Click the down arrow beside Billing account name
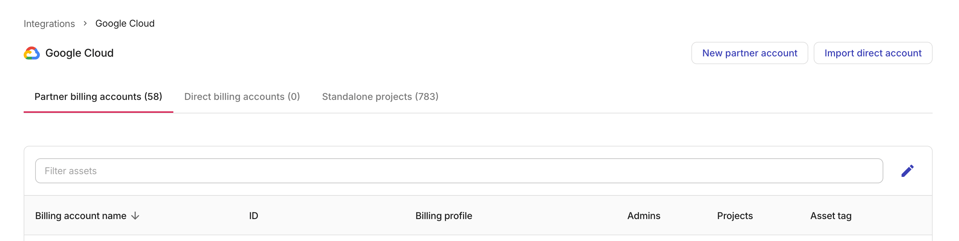Screen dimensions: 959x241 tap(135, 216)
